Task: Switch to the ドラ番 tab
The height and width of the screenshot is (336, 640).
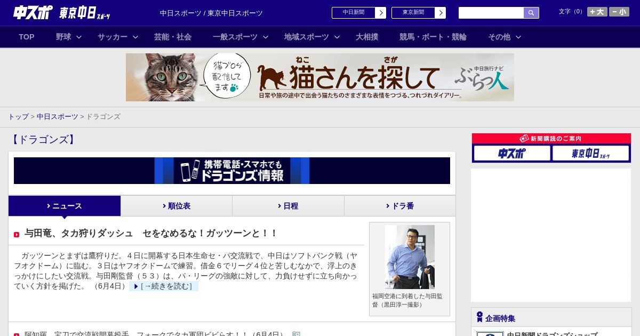Action: point(400,206)
